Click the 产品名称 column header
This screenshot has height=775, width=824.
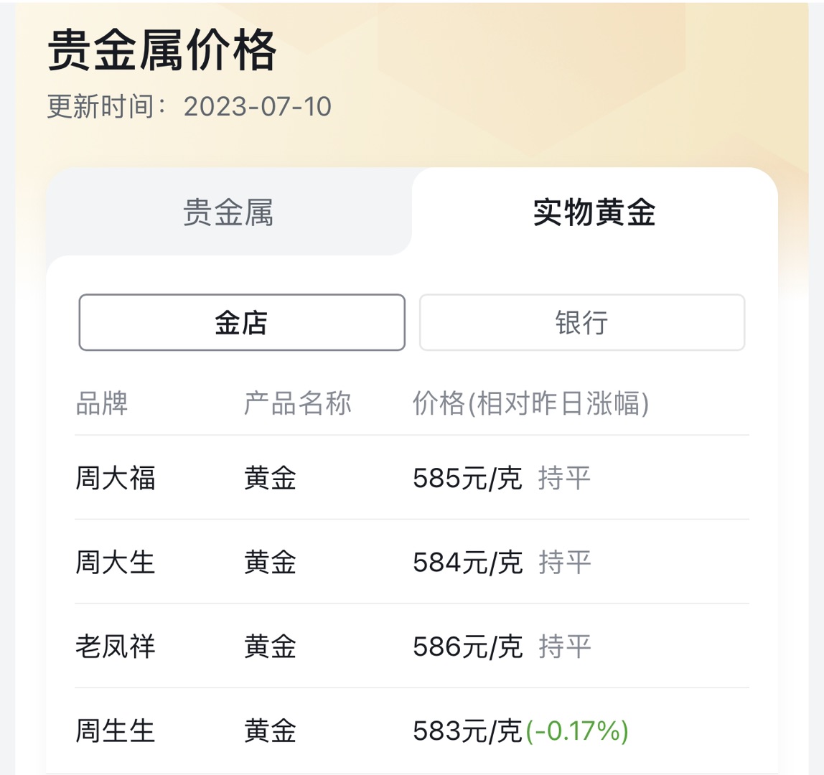[297, 403]
